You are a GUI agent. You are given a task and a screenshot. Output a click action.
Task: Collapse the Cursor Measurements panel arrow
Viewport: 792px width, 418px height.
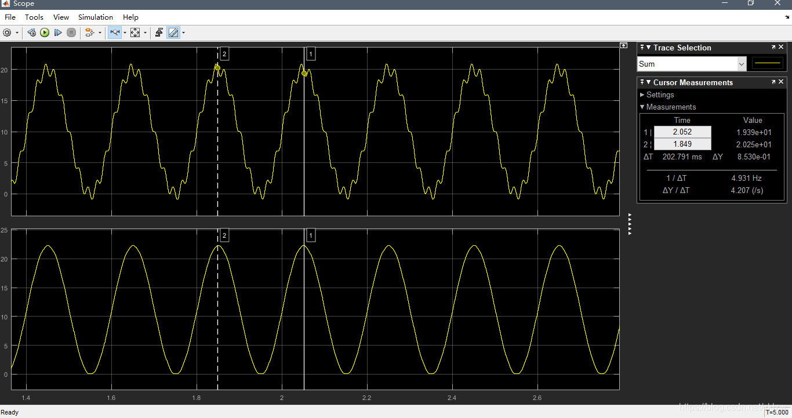tap(648, 82)
